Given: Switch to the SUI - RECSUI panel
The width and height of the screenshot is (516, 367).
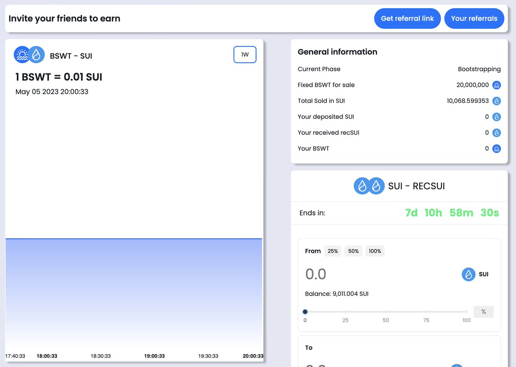Looking at the screenshot, I should [x=399, y=186].
